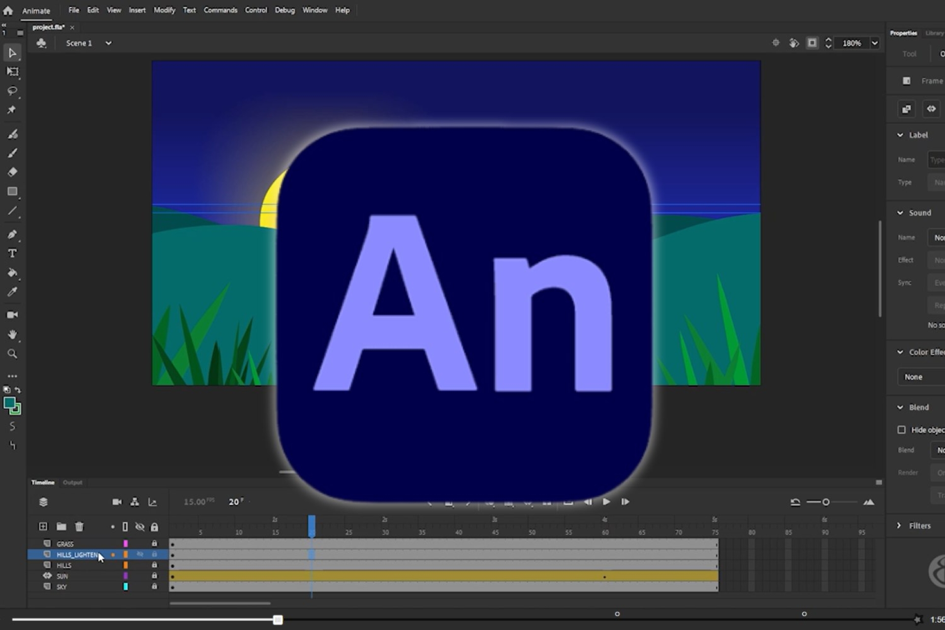This screenshot has width=945, height=630.
Task: Open the File menu
Action: click(x=74, y=10)
